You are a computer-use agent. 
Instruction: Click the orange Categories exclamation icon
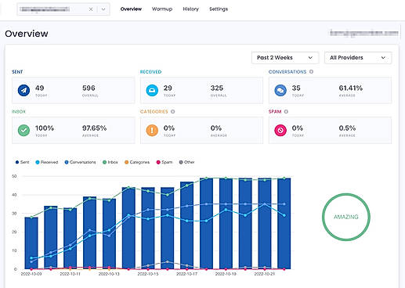coord(152,130)
